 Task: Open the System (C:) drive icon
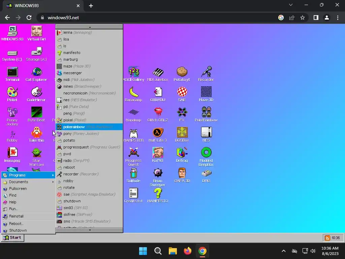[x=12, y=56]
